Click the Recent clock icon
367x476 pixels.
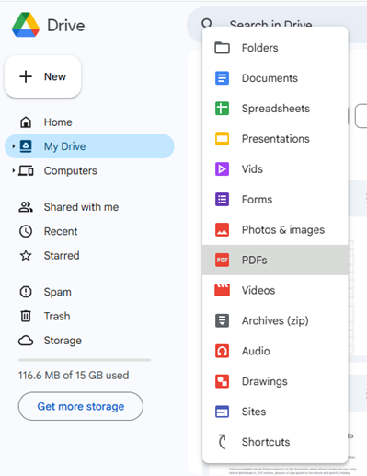[x=26, y=231]
